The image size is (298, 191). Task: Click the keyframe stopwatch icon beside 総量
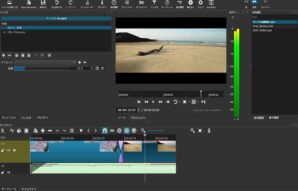103,68
